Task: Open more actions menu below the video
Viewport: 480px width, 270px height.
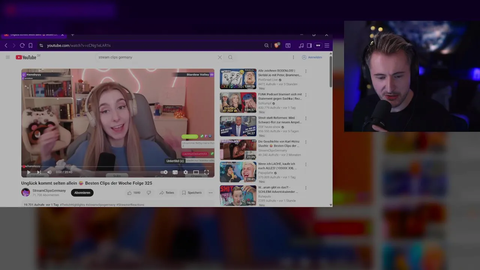Action: [x=210, y=193]
